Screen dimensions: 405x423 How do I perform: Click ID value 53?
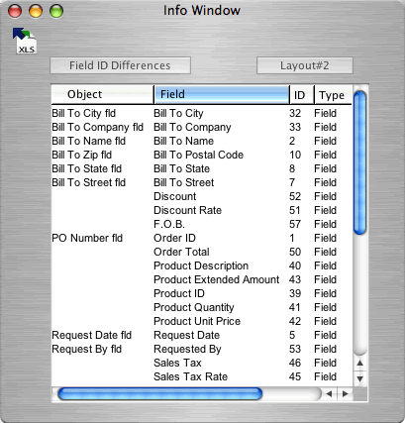coord(295,349)
